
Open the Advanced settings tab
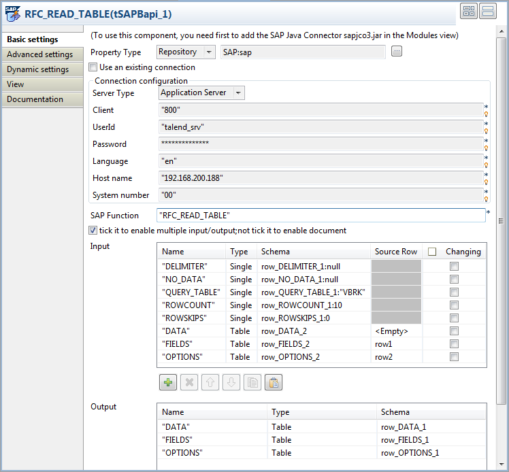pos(39,54)
